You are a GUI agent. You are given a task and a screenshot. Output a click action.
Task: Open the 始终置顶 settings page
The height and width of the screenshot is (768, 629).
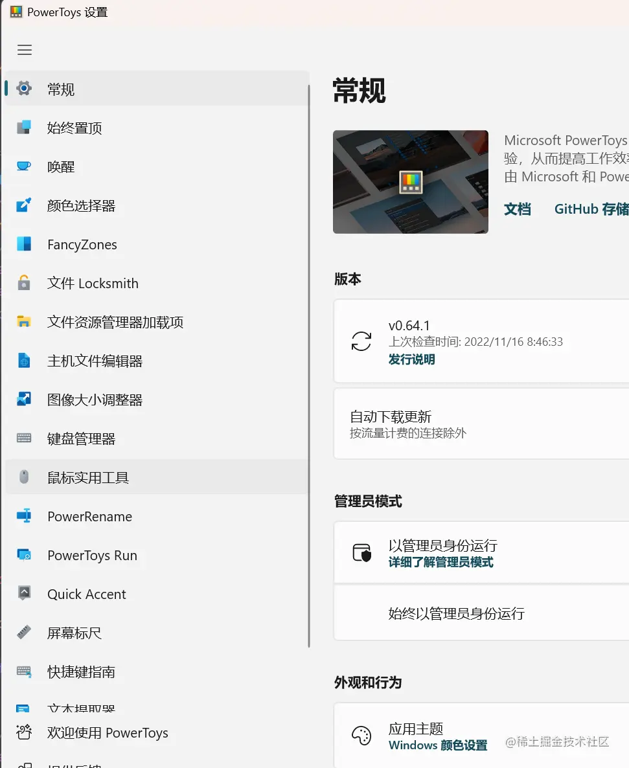tap(157, 128)
